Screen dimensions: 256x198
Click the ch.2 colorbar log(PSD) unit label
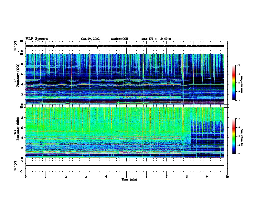(x=242, y=137)
